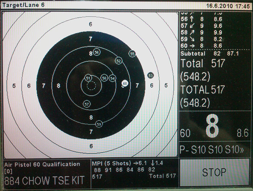253x191 pixels.
Task: Click the 'Target/Lane 6' title
Action: (23, 5)
